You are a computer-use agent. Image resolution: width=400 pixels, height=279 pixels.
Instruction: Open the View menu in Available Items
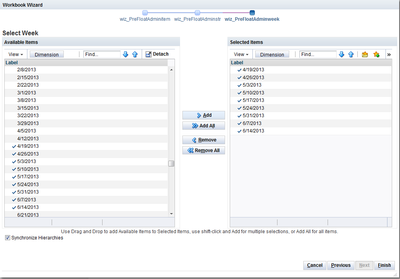16,54
